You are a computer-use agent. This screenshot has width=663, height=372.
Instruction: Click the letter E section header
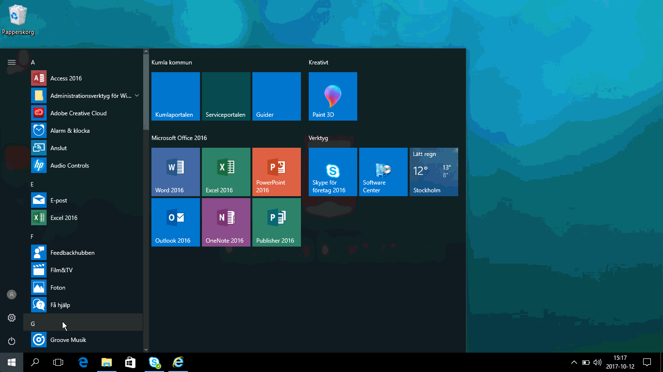33,185
